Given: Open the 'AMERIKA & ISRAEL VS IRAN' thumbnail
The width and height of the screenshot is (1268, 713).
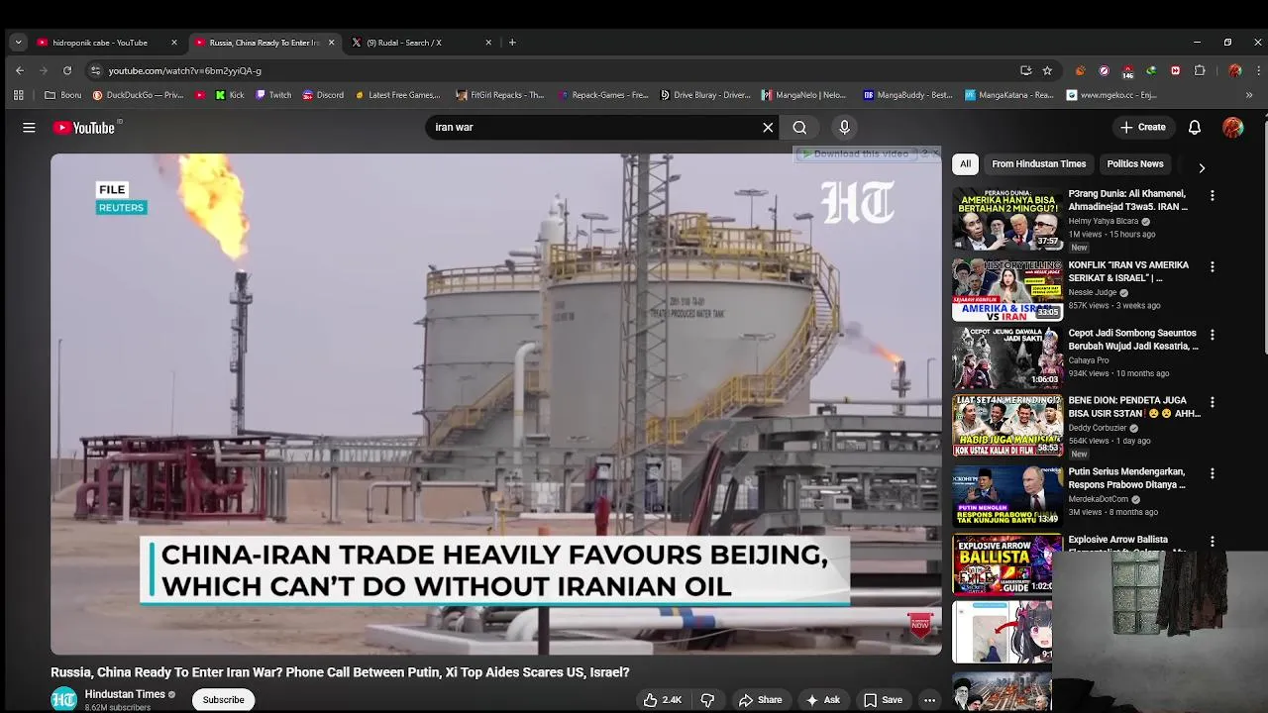Looking at the screenshot, I should coord(1007,290).
